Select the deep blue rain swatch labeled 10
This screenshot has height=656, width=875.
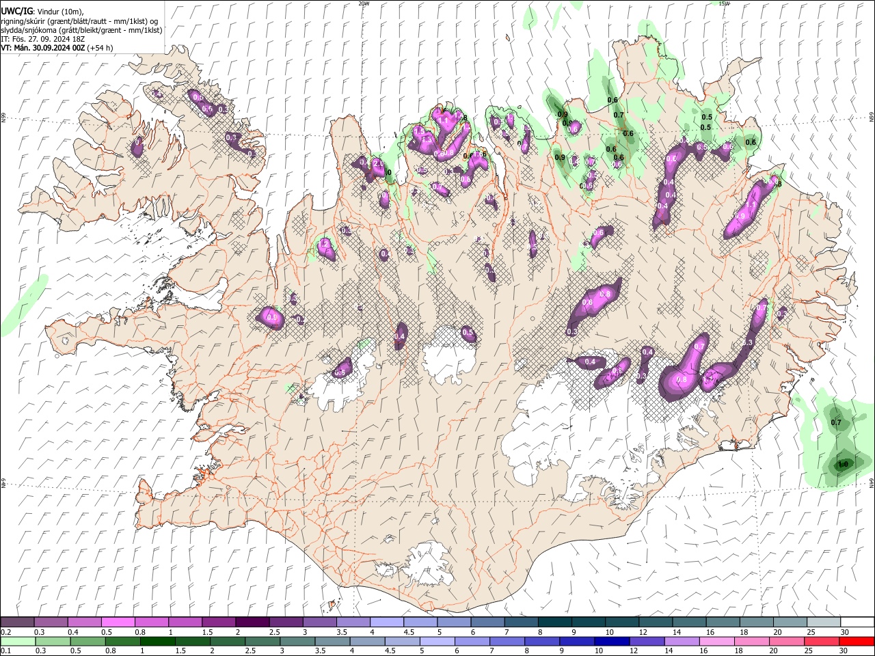tap(612, 642)
